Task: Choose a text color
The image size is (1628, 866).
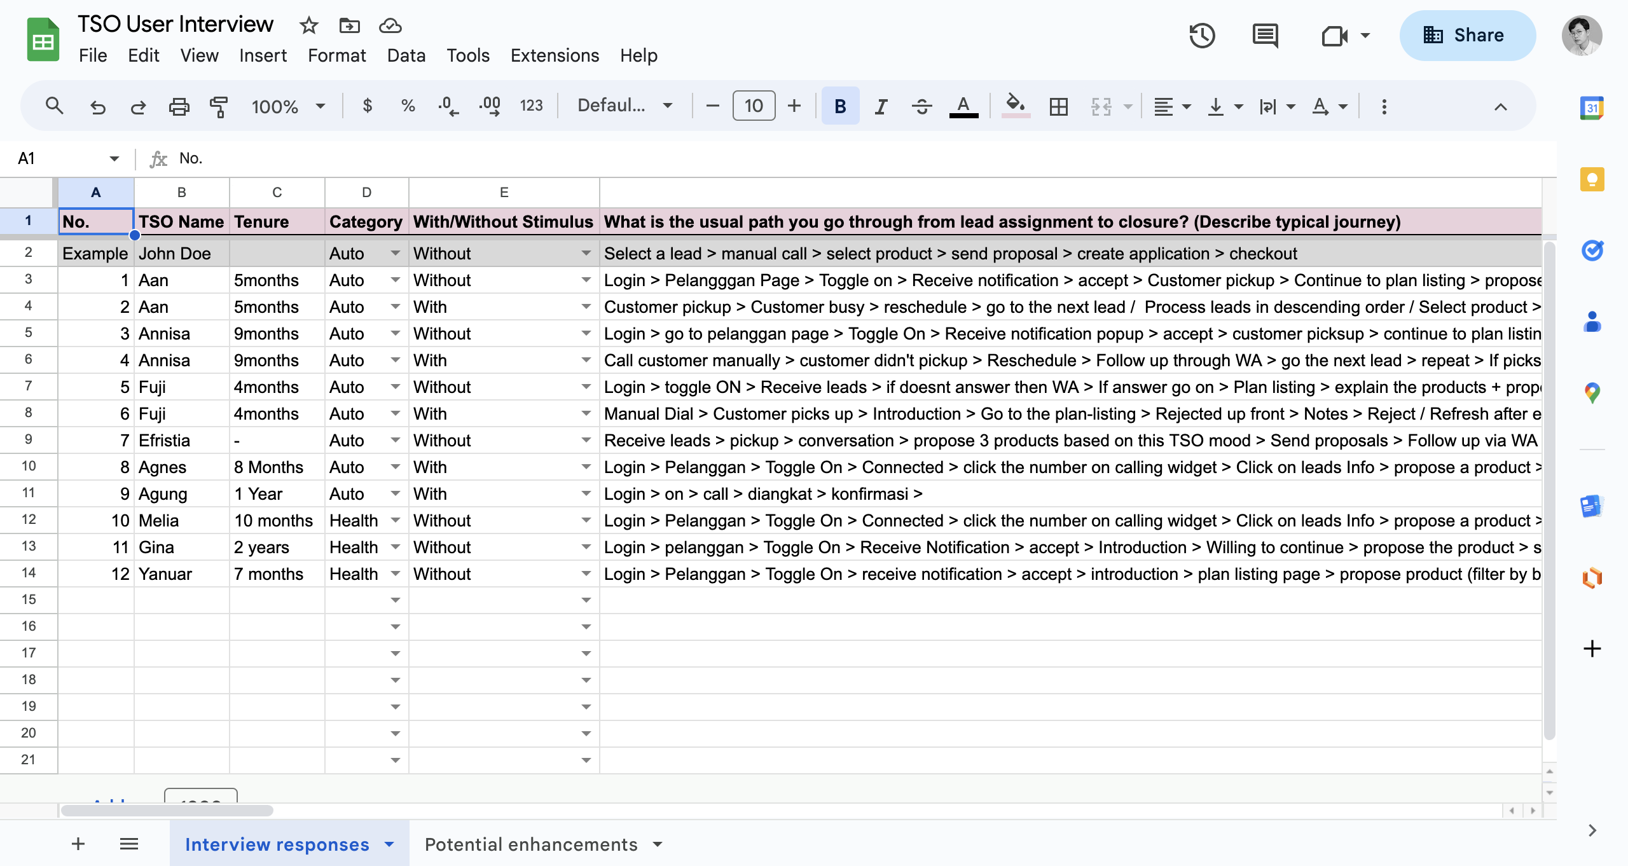Action: (x=963, y=106)
